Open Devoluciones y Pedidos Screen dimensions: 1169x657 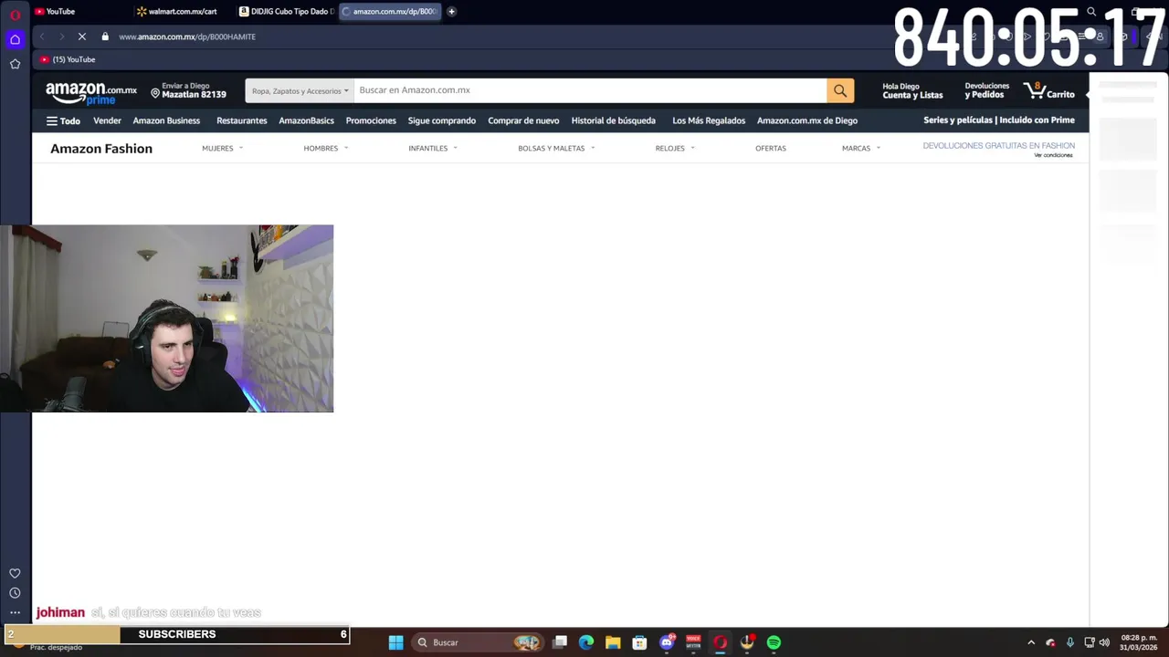(987, 90)
